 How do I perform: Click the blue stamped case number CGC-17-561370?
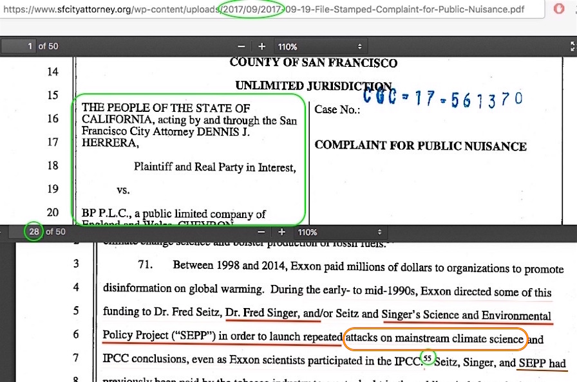point(442,98)
